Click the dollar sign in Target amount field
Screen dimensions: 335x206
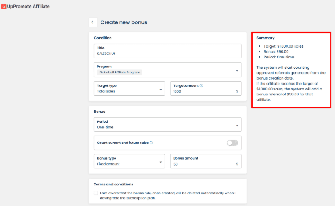(x=237, y=91)
